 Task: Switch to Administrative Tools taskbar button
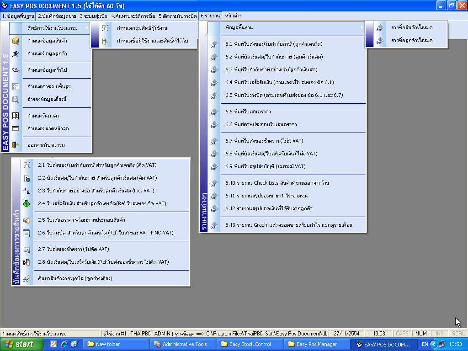click(x=182, y=345)
